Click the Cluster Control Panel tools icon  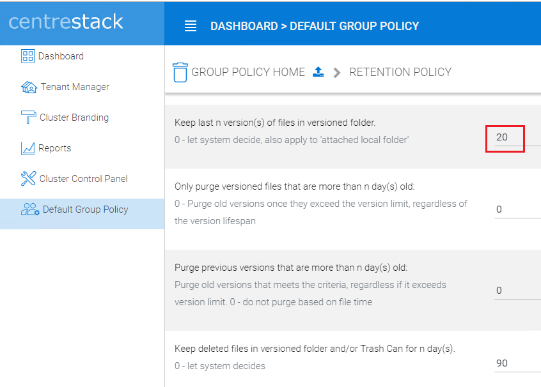coord(28,179)
